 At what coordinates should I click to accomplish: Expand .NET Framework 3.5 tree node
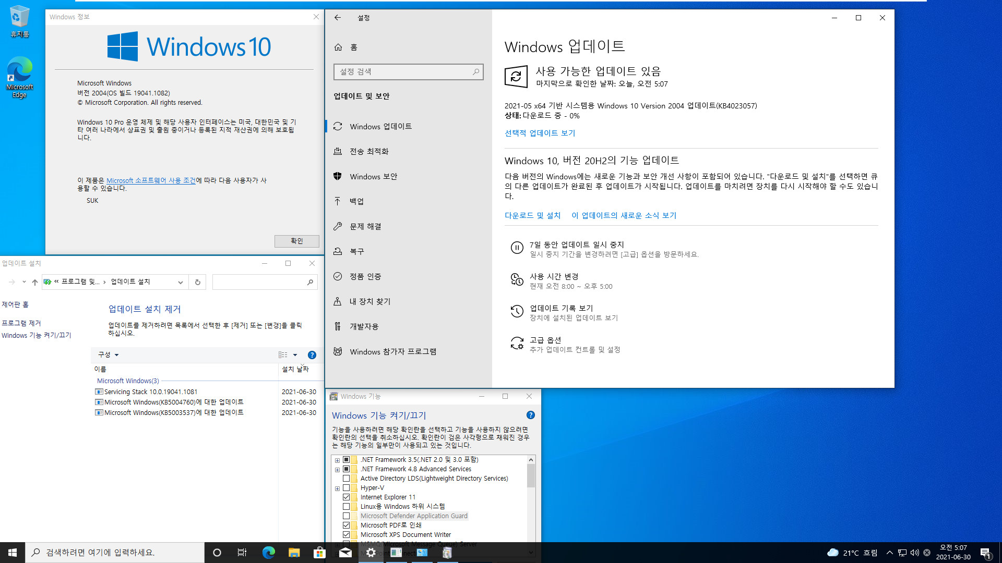tap(337, 460)
